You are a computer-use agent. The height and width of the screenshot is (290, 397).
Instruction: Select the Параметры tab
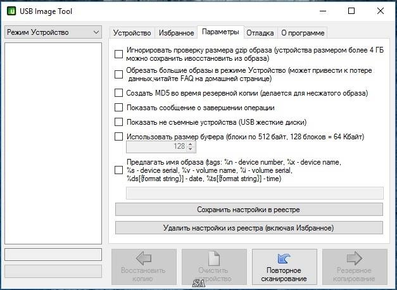(x=220, y=32)
